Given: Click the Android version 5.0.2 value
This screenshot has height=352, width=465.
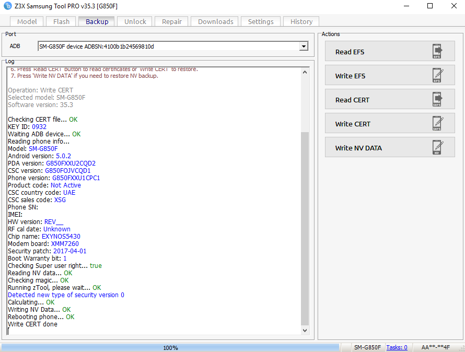Looking at the screenshot, I should 63,156.
